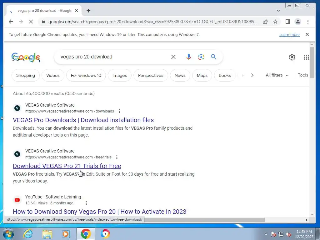The height and width of the screenshot is (240, 320).
Task: Click the horizontal scrollbar thumb
Action: pos(204,220)
